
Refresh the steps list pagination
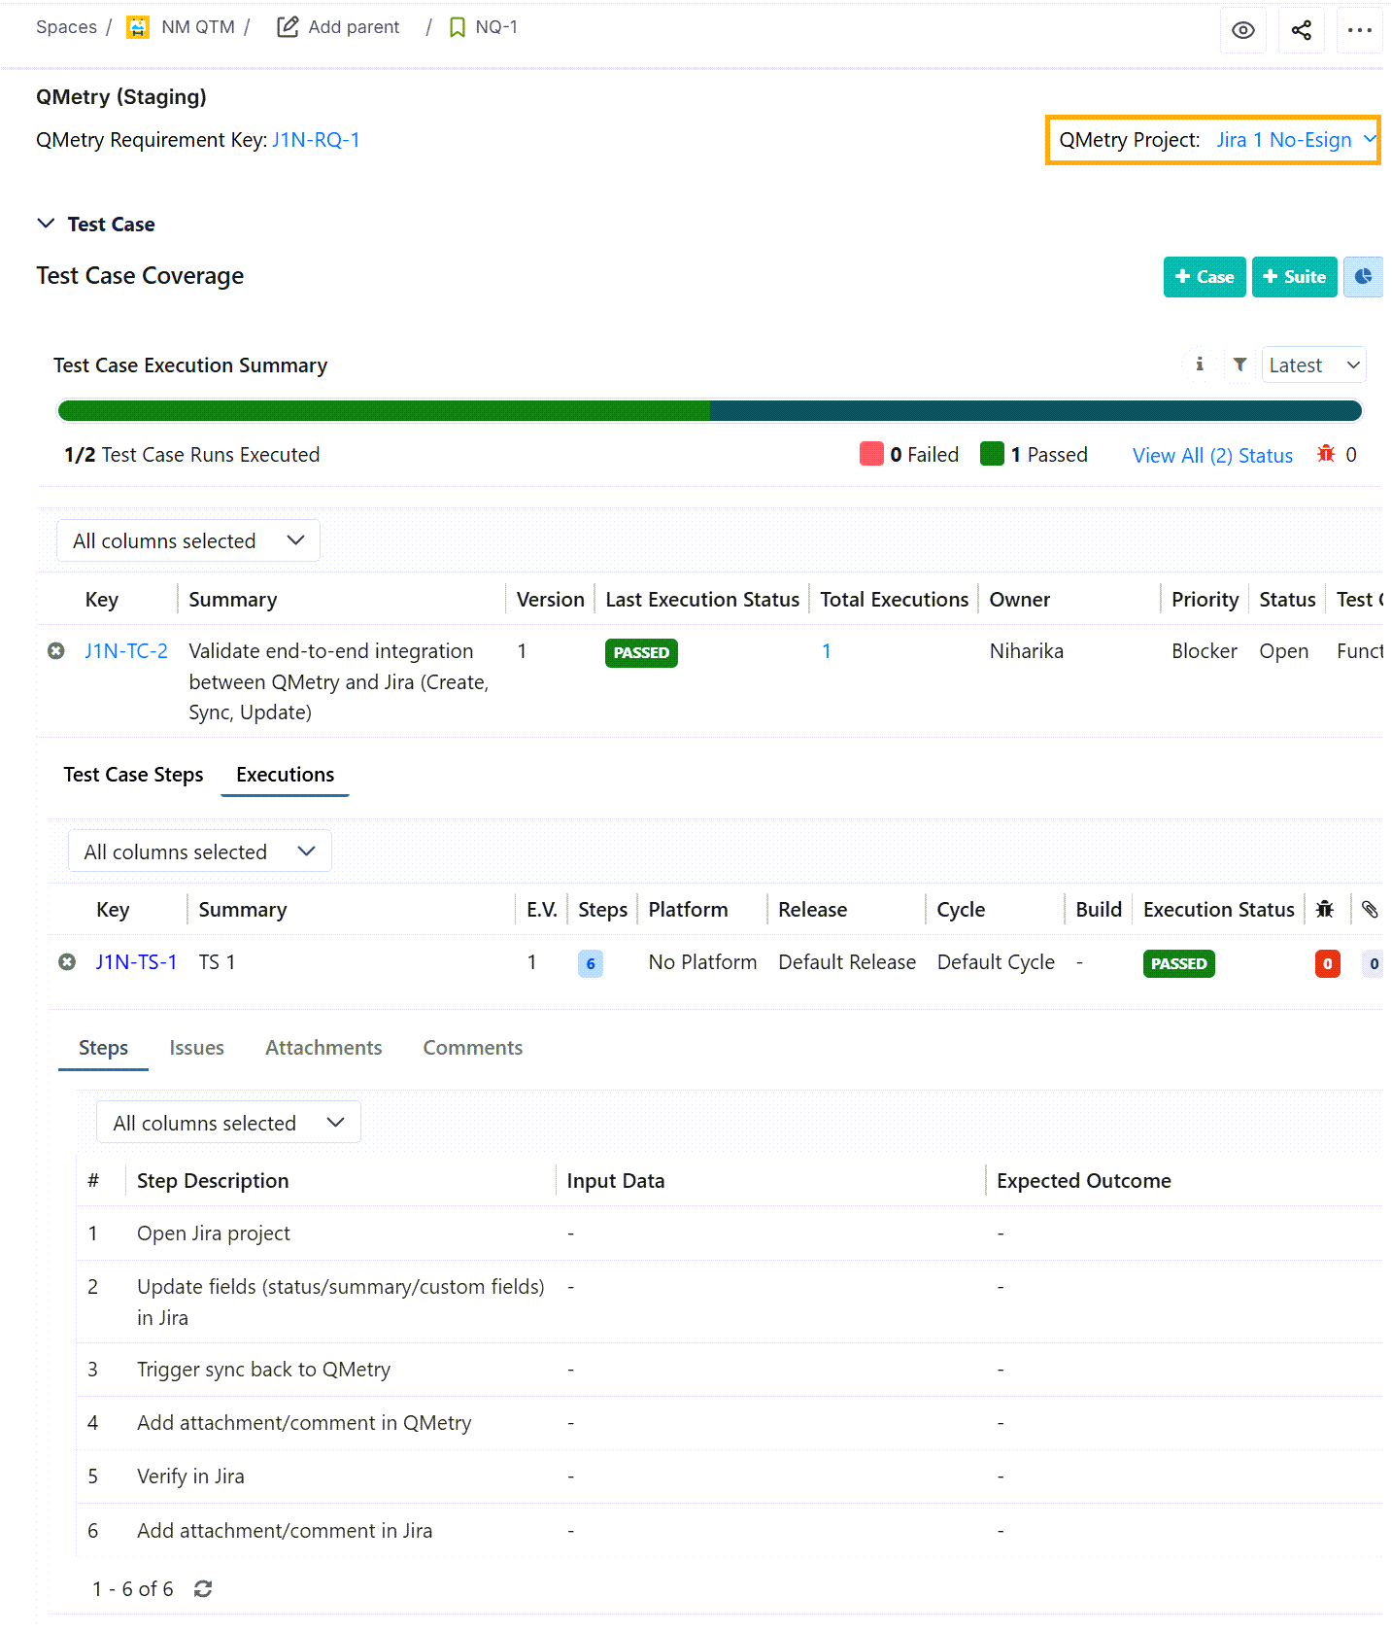[x=203, y=1588]
